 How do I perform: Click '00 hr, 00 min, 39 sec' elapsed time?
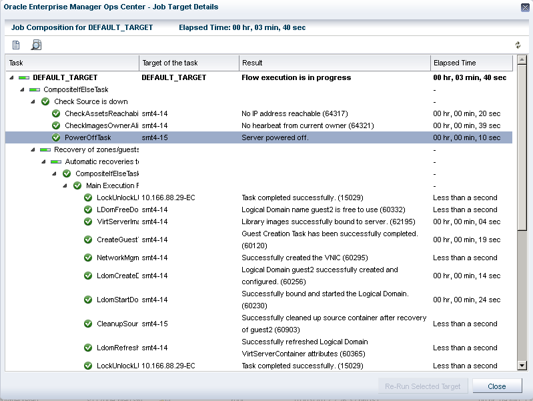click(466, 125)
